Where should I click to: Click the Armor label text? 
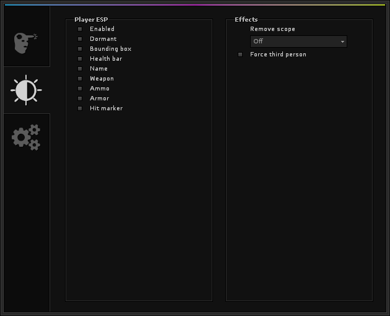[x=100, y=99]
